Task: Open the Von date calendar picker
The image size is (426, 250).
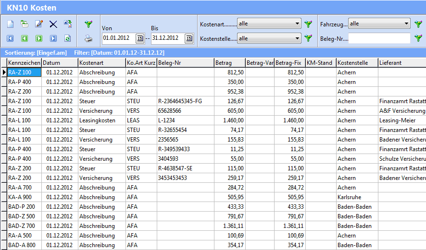Action: [x=140, y=38]
